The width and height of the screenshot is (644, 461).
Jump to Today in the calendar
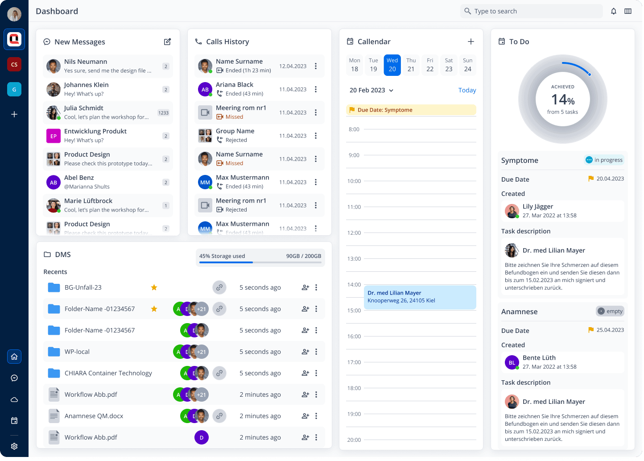pos(467,90)
